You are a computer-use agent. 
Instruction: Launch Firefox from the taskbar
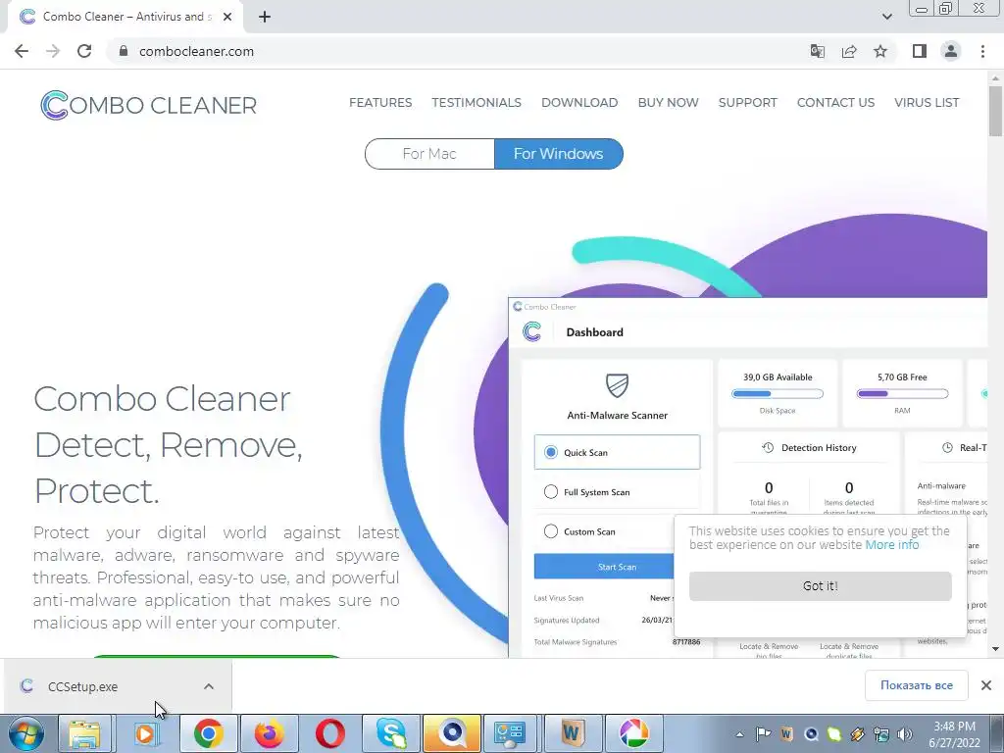(269, 733)
